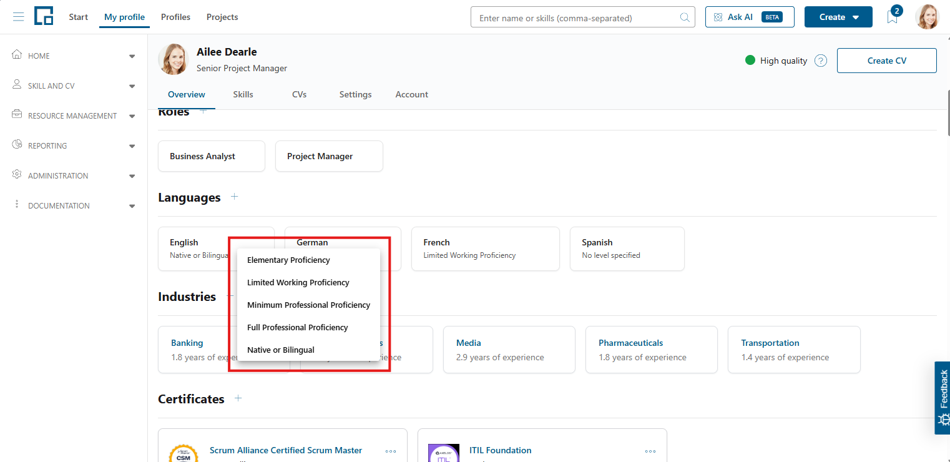The height and width of the screenshot is (462, 950).
Task: Add a certificate with plus icon
Action: 238,398
